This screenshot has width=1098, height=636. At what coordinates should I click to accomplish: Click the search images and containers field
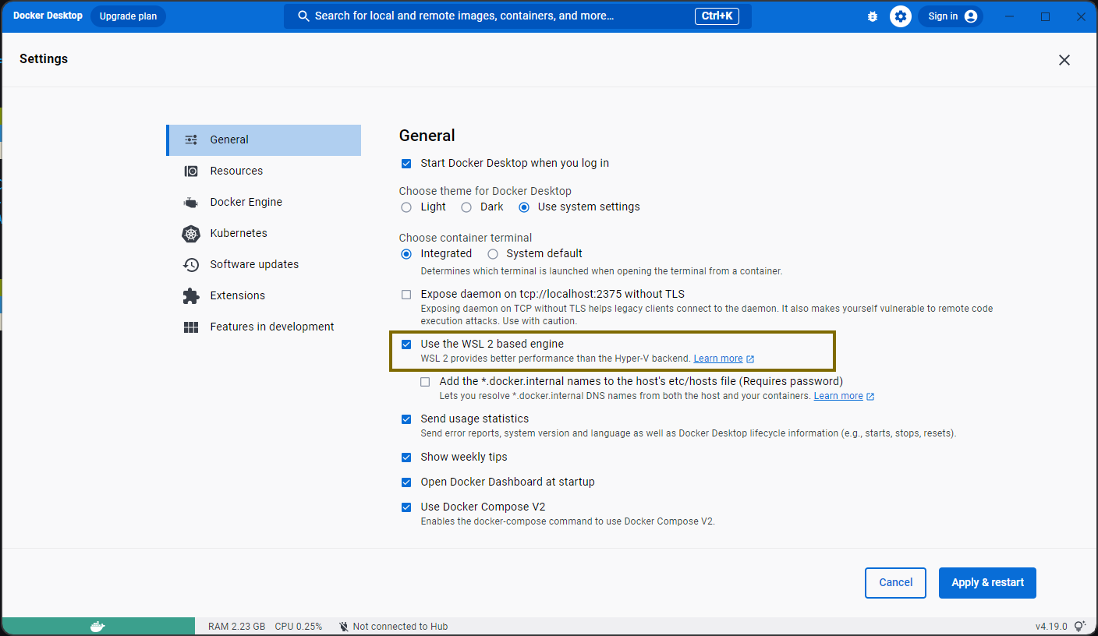(x=518, y=16)
